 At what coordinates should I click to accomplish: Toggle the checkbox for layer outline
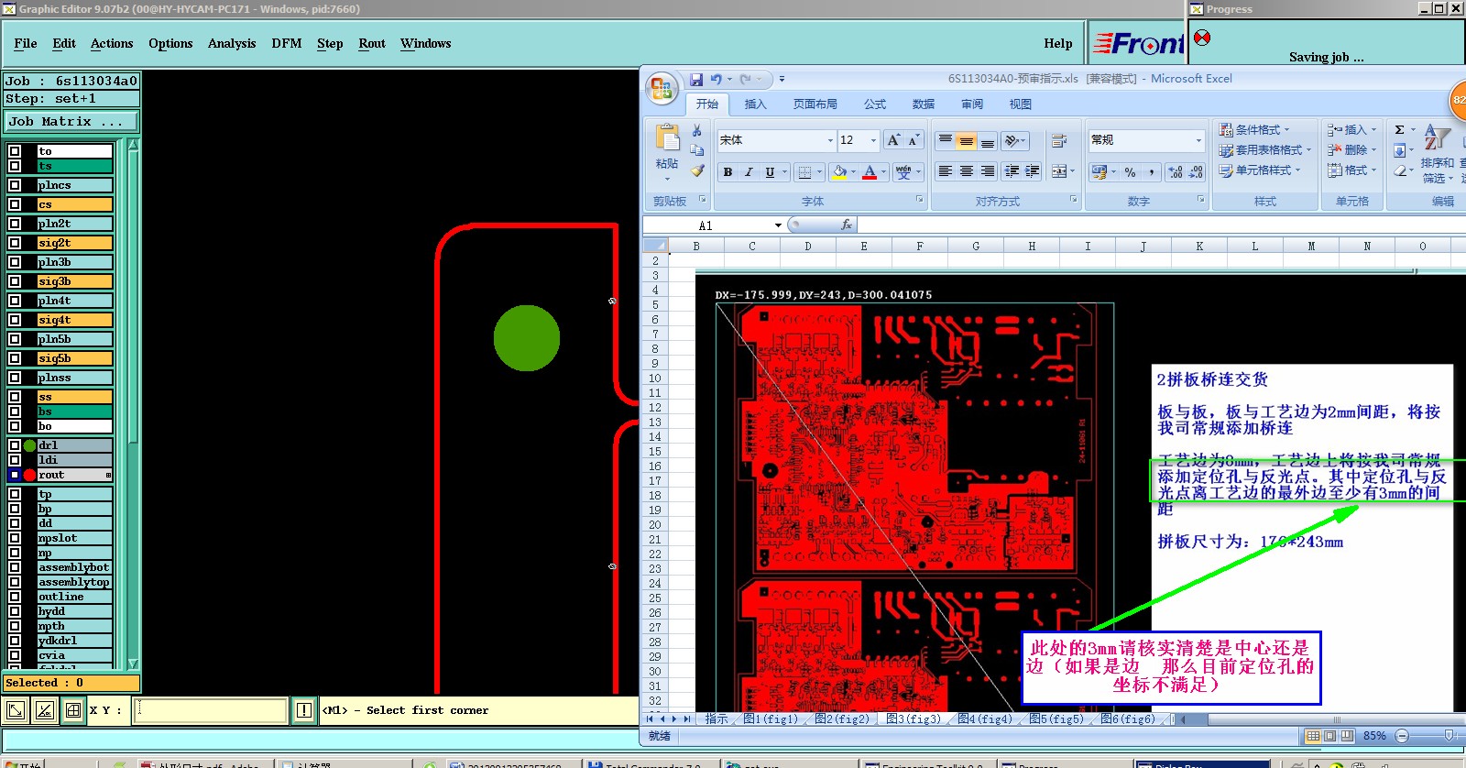15,597
